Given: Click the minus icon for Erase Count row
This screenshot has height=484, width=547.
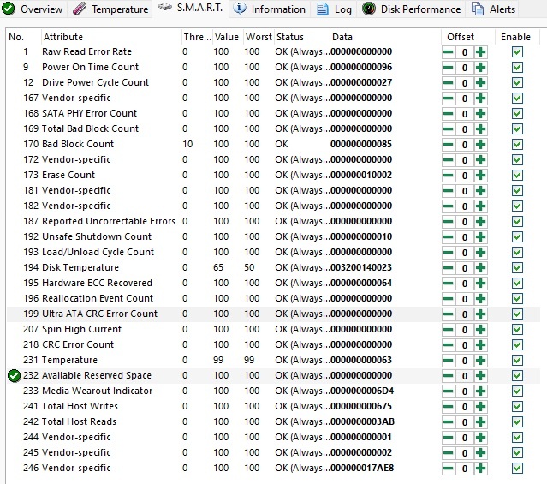Looking at the screenshot, I should pyautogui.click(x=449, y=176).
